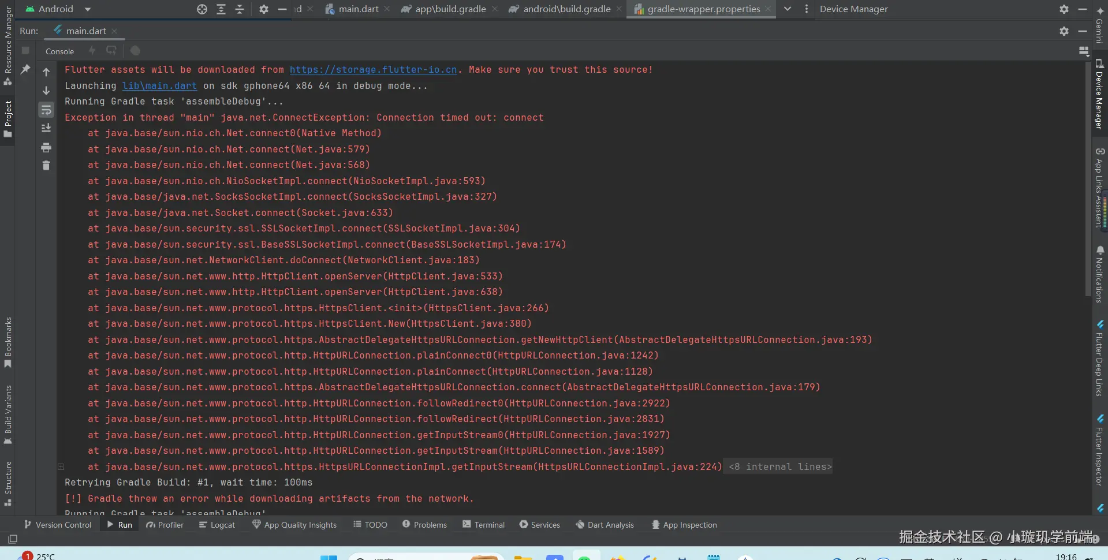
Task: Open the Structure side panel
Action: tap(8, 483)
